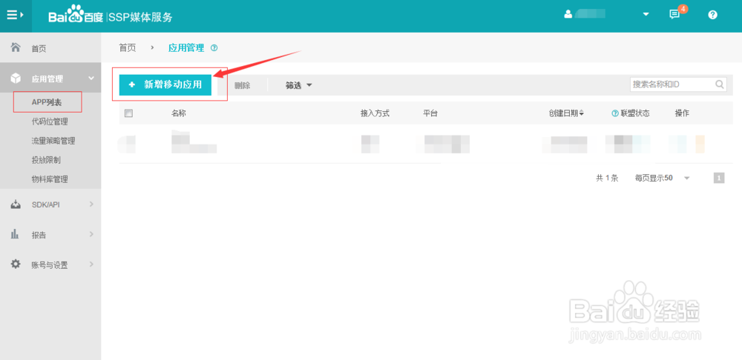Image resolution: width=742 pixels, height=360 pixels.
Task: Click the 操作 column header
Action: point(682,113)
